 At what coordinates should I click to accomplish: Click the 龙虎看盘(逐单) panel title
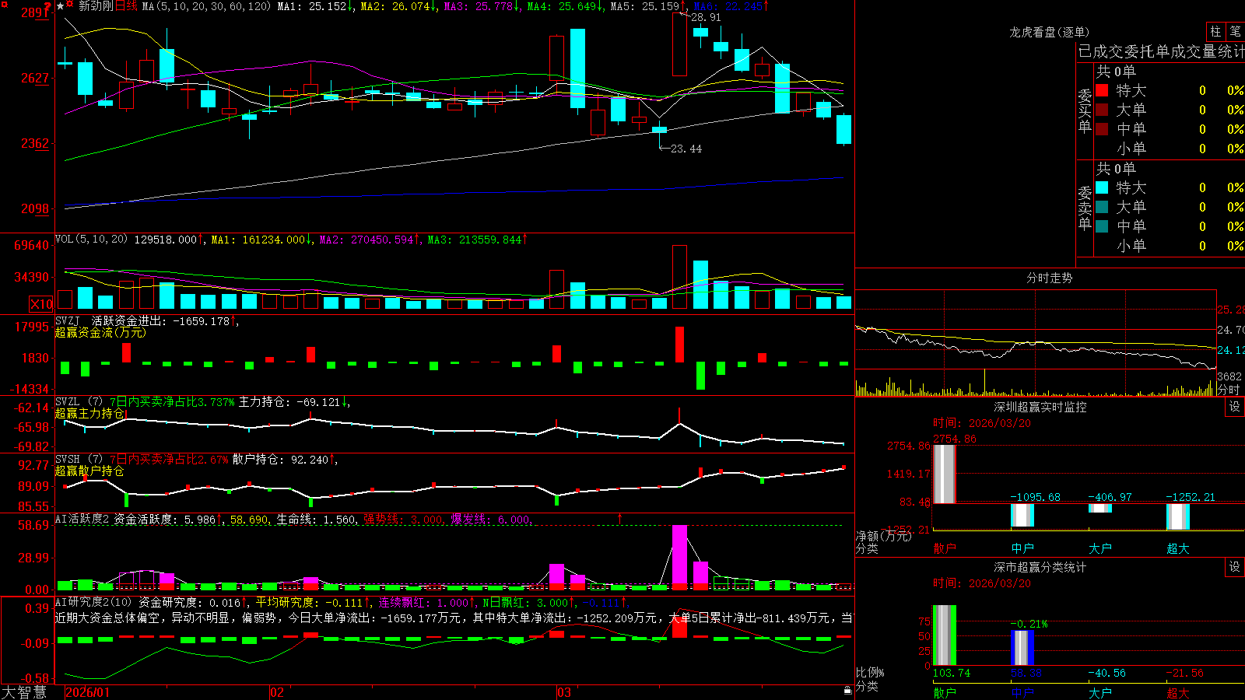pos(1049,32)
